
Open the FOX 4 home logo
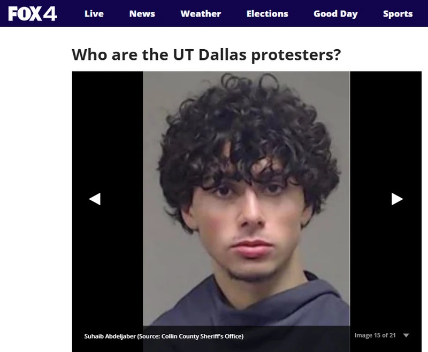(x=33, y=14)
